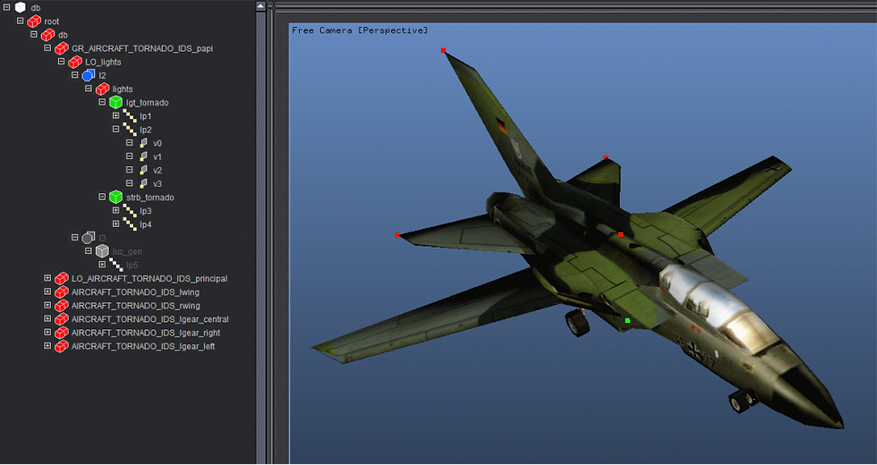
Task: Select the strb_tornado tree label
Action: (x=150, y=198)
